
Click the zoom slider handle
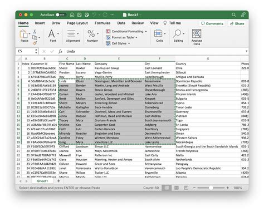point(211,188)
